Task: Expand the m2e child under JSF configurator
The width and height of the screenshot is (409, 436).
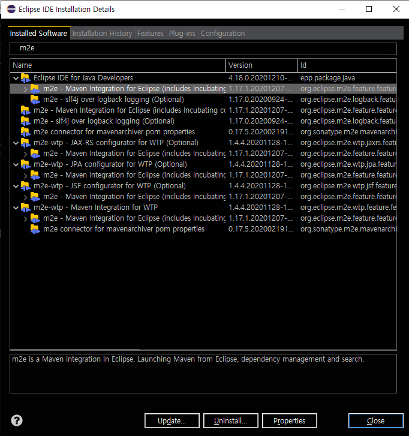Action: tap(25, 197)
